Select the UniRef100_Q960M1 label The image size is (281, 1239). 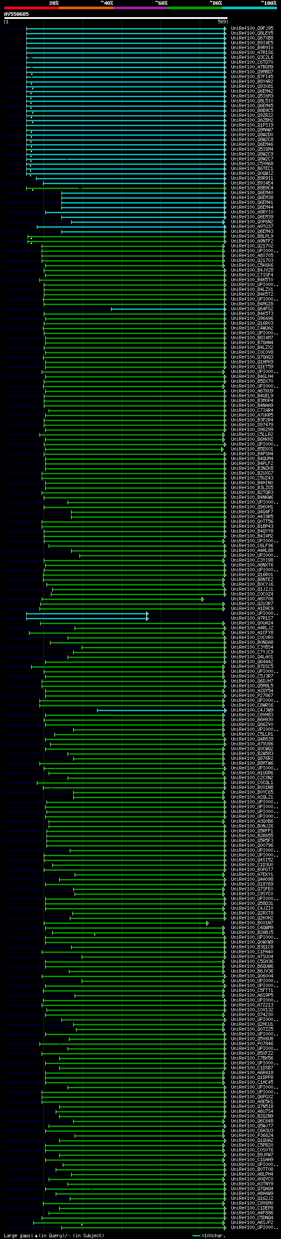[252, 507]
